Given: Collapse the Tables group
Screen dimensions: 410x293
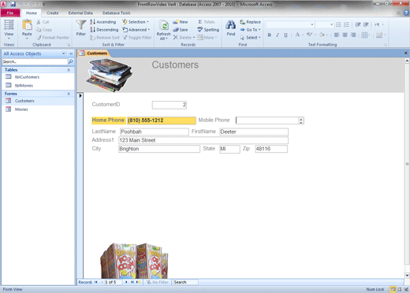Looking at the screenshot, I should click(x=69, y=70).
